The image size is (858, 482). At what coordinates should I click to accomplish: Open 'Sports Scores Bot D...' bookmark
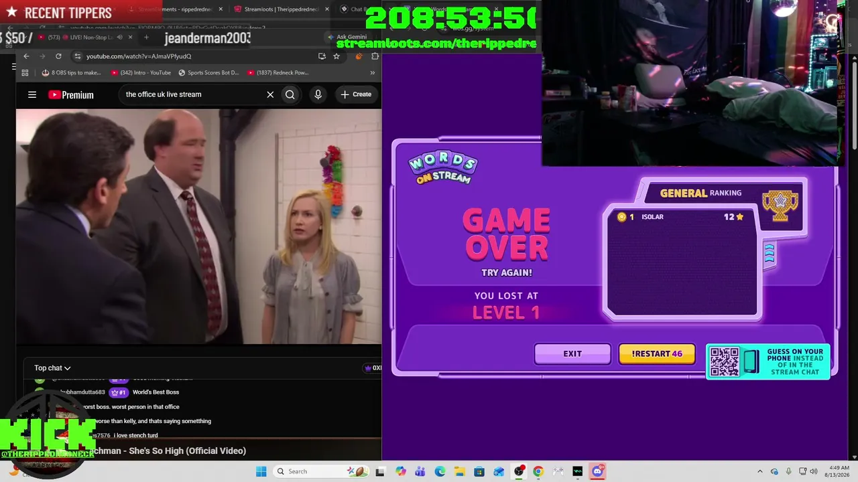click(x=208, y=72)
